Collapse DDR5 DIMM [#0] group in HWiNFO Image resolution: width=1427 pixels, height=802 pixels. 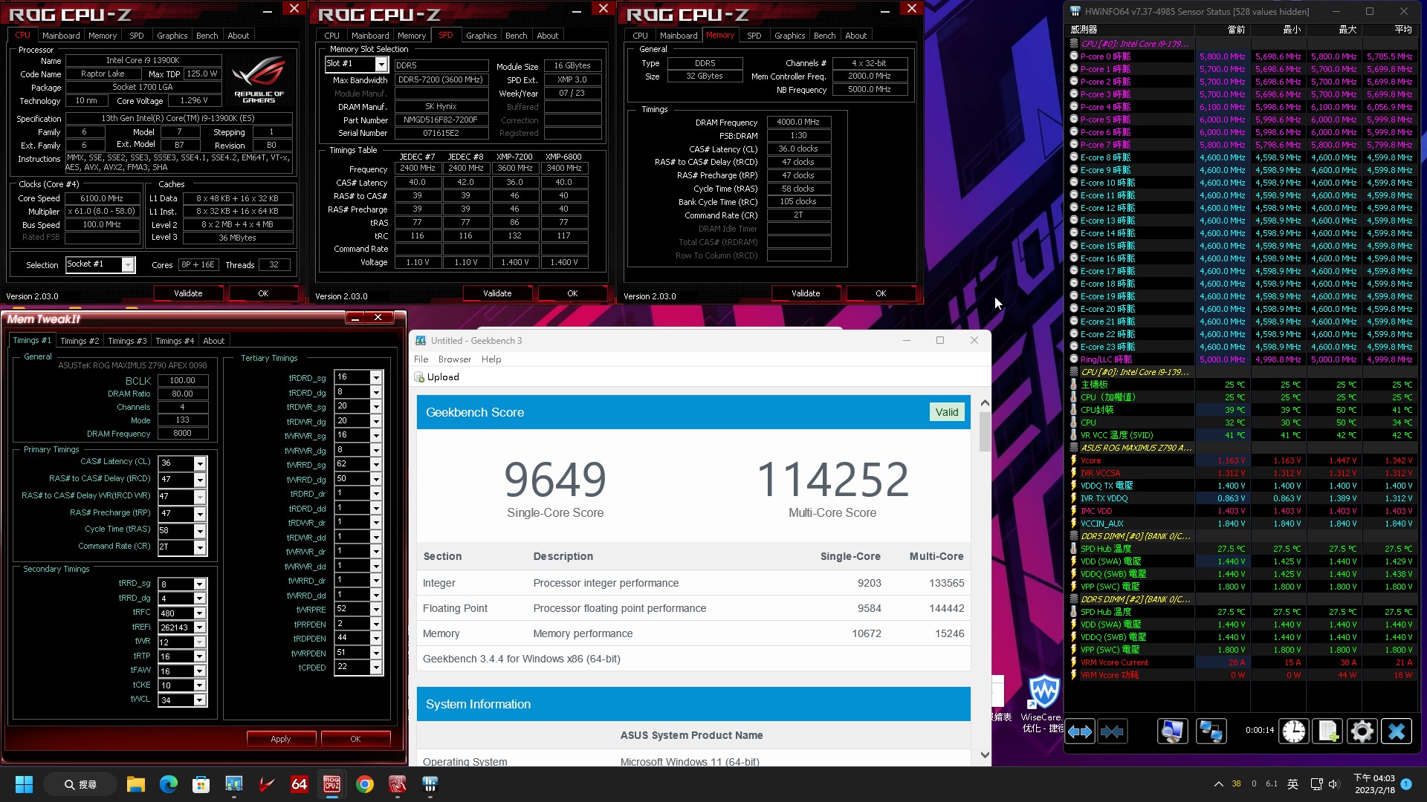(1074, 536)
